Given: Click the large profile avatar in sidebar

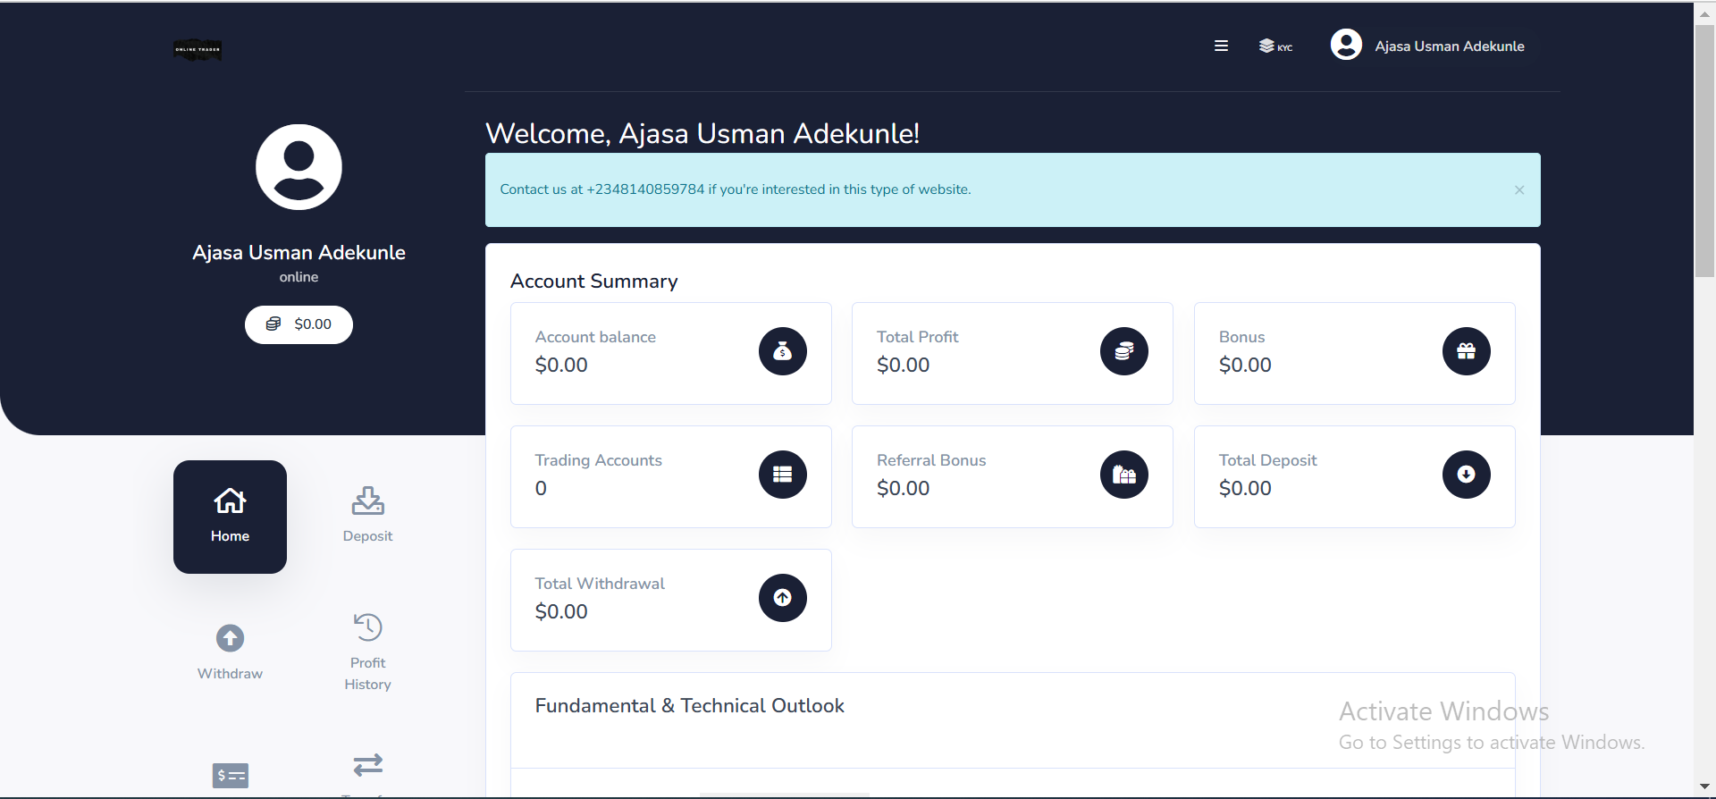Looking at the screenshot, I should 299,167.
